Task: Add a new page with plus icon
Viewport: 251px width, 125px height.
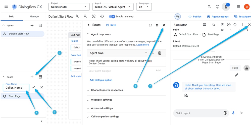Action: pos(32,77)
